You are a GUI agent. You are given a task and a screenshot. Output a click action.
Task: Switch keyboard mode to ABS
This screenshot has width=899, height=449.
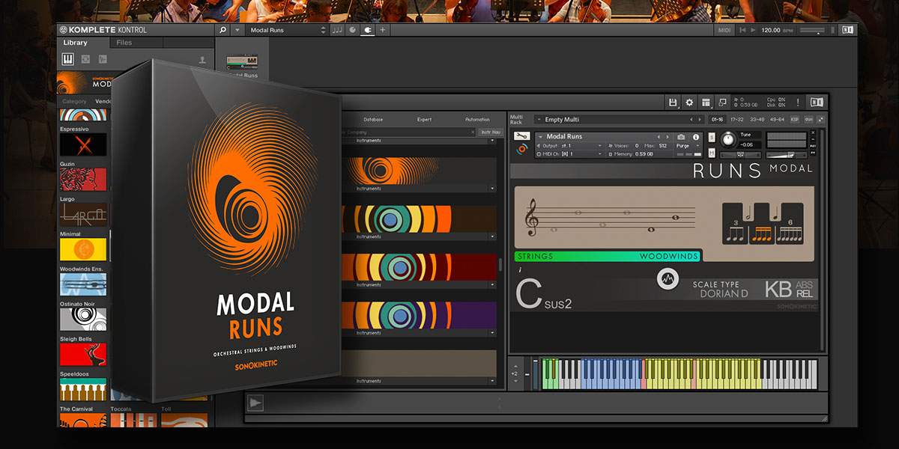tap(805, 284)
